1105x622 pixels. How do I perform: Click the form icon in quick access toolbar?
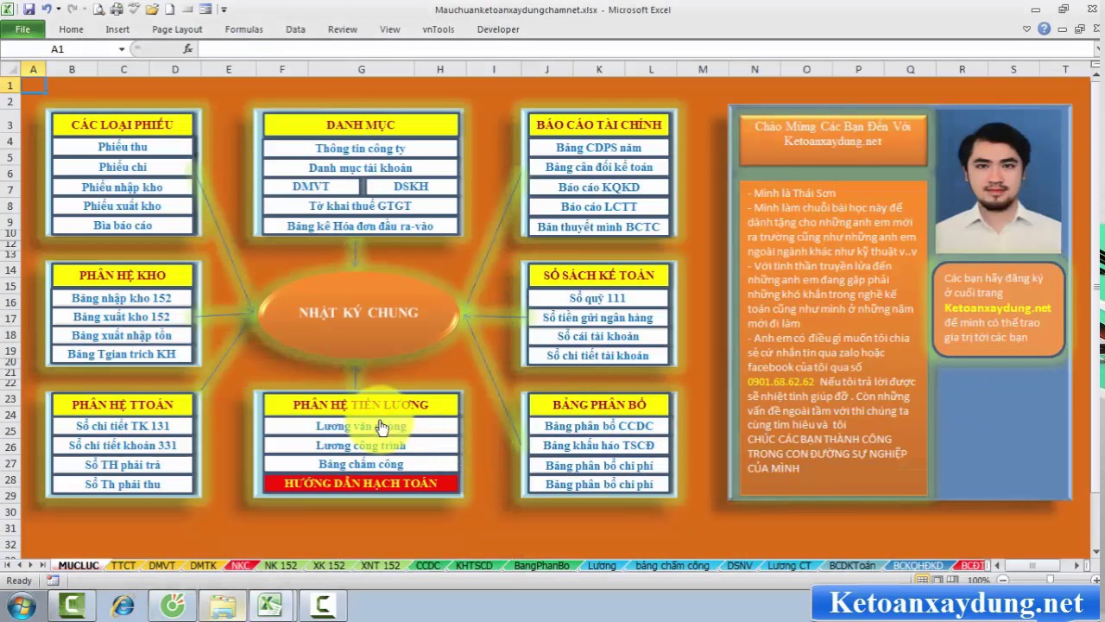click(205, 10)
